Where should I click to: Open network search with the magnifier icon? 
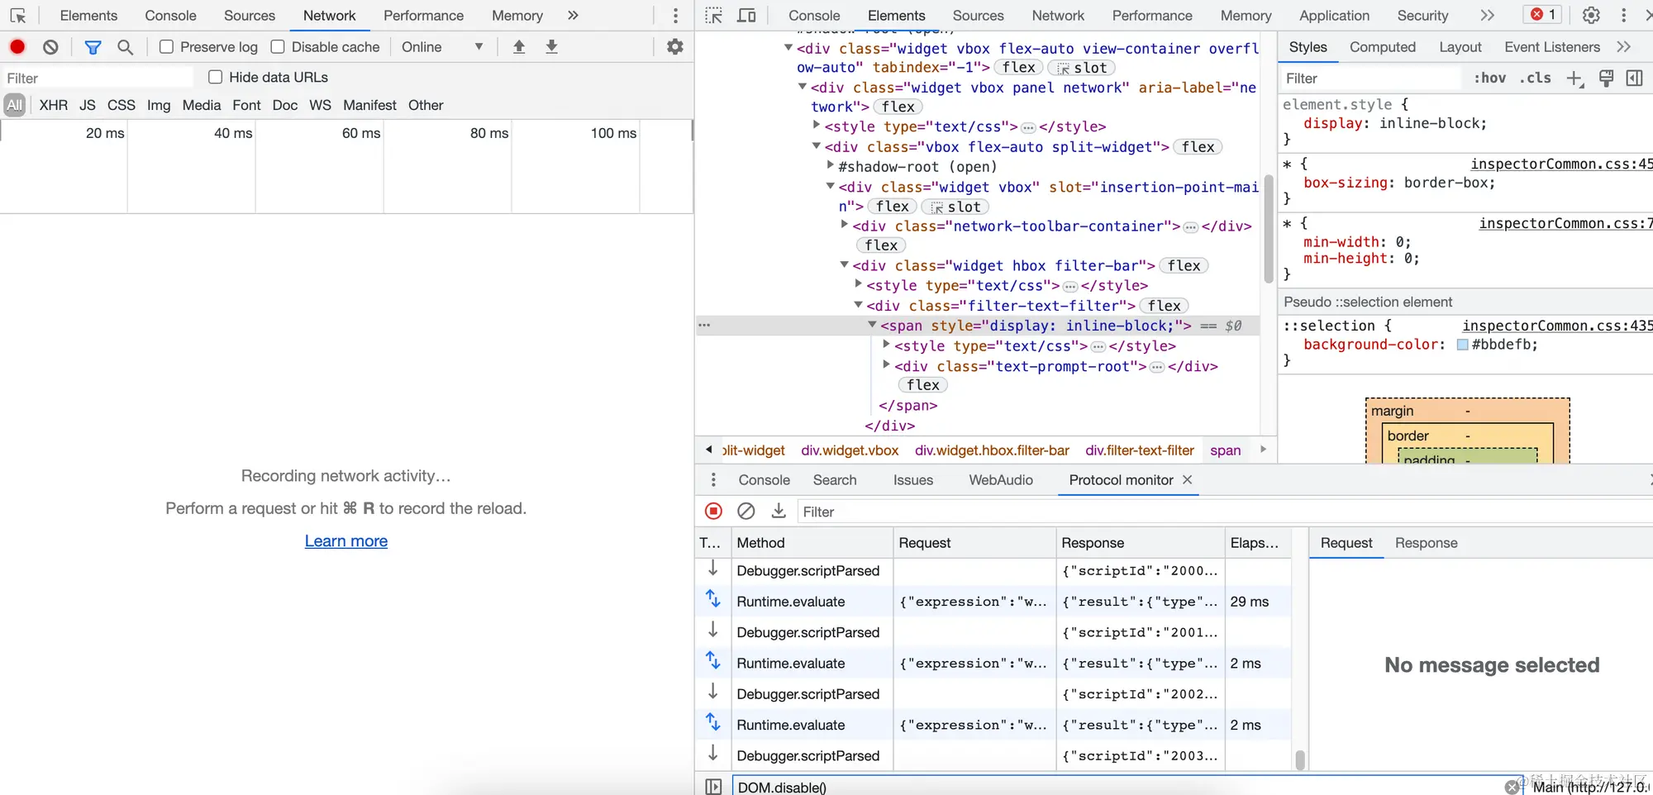[126, 47]
